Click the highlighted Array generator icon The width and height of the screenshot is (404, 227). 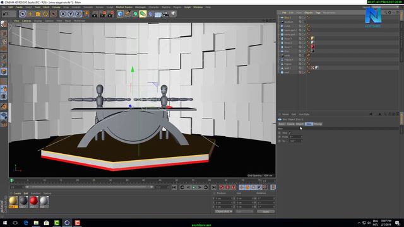pyautogui.click(x=143, y=14)
